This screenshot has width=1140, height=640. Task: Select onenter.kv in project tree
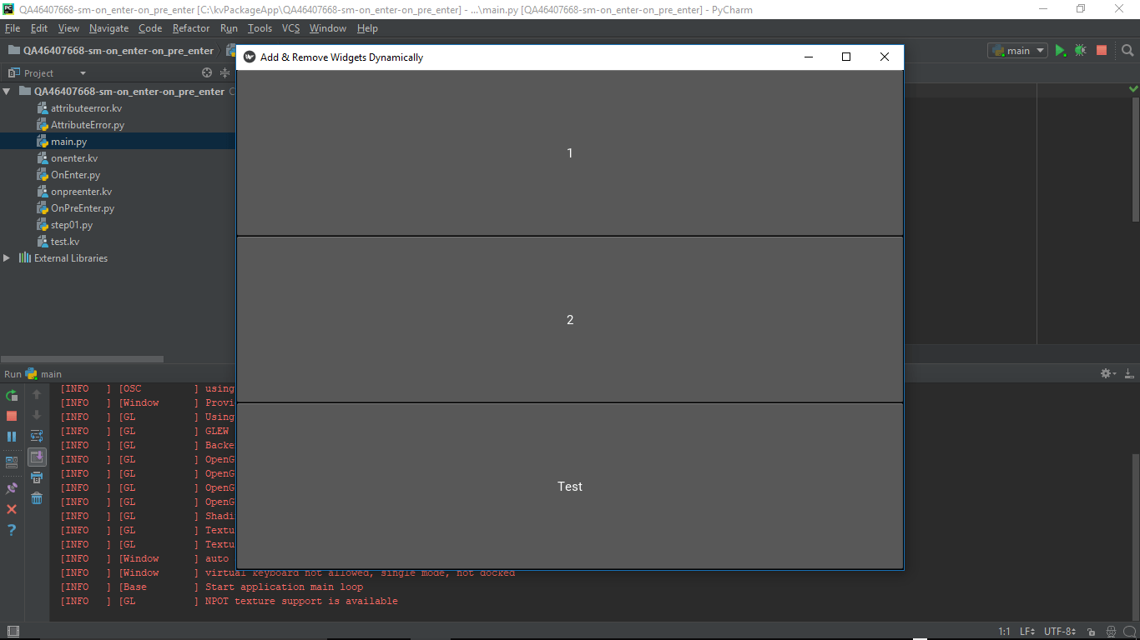coord(74,158)
